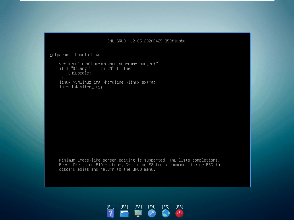Click the 'Press Ctrl-x or F10 to boot' line
294x220 pixels.
[140, 165]
